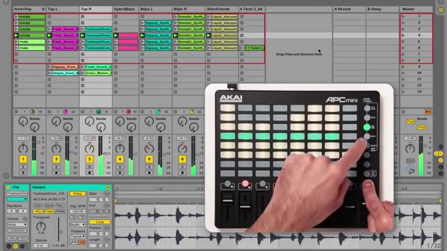The image size is (447, 251).
Task: Click the Transpose knob in Sample box
Action: [41, 226]
